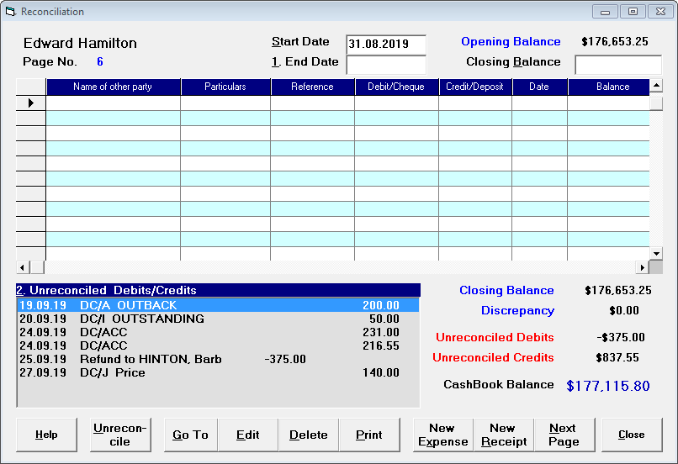
Task: Create a New Expense
Action: coord(443,435)
